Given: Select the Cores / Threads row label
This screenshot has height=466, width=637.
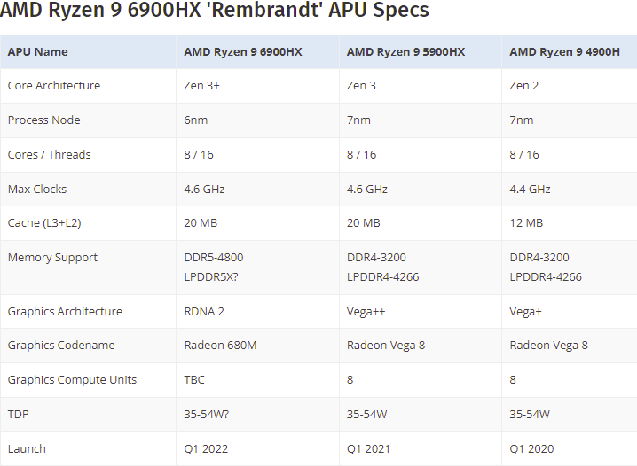Looking at the screenshot, I should (49, 154).
